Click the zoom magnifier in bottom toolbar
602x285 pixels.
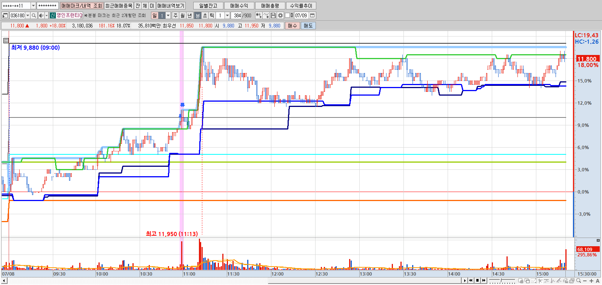point(579,281)
